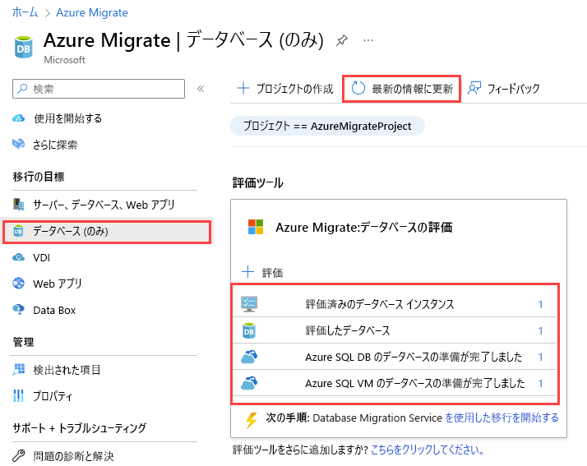The height and width of the screenshot is (466, 587).
Task: Select データベース (のみ) in the sidebar
Action: 107,232
